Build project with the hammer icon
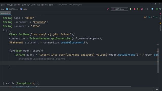The width and height of the screenshot is (162, 91). click(108, 9)
